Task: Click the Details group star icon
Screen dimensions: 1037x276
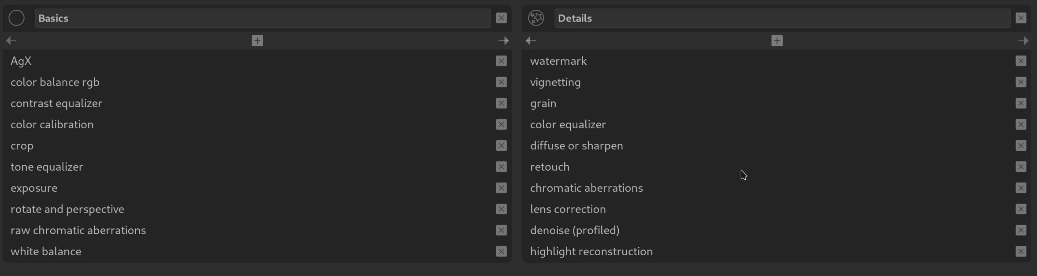Action: coord(536,18)
